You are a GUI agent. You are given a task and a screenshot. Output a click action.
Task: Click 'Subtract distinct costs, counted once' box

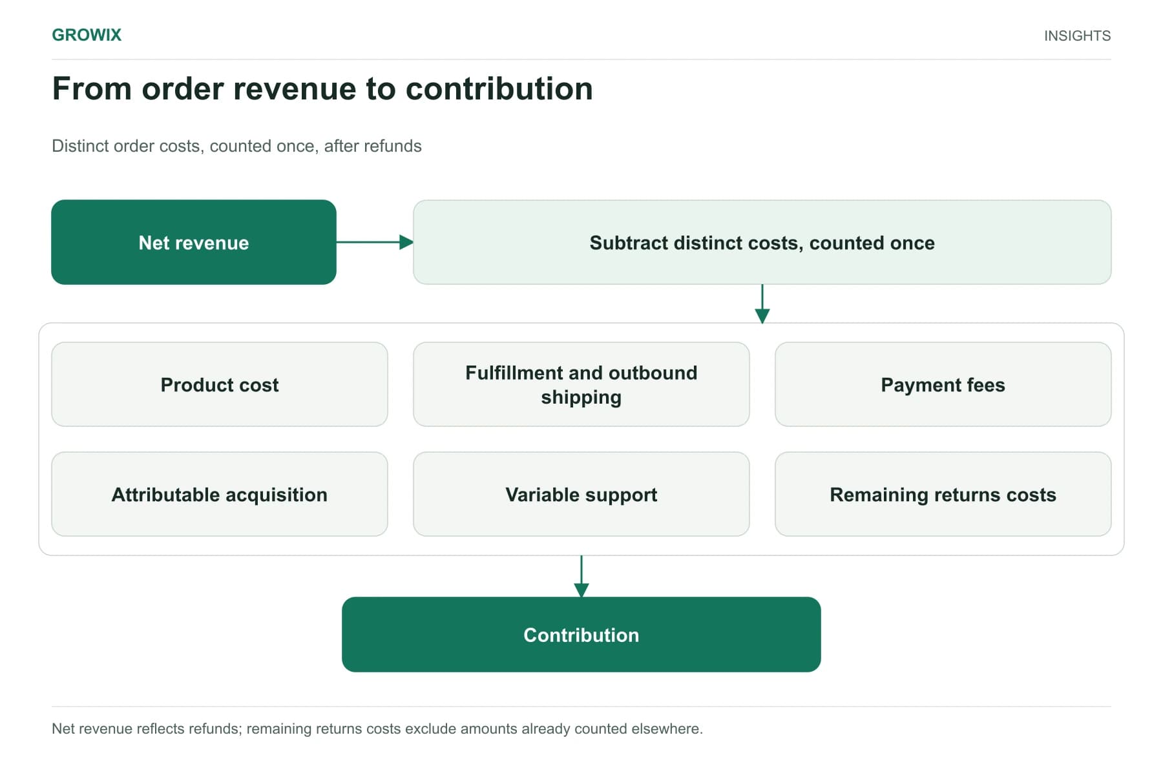coord(762,242)
